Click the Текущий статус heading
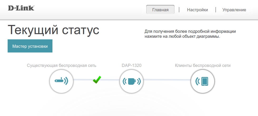 coord(53,30)
